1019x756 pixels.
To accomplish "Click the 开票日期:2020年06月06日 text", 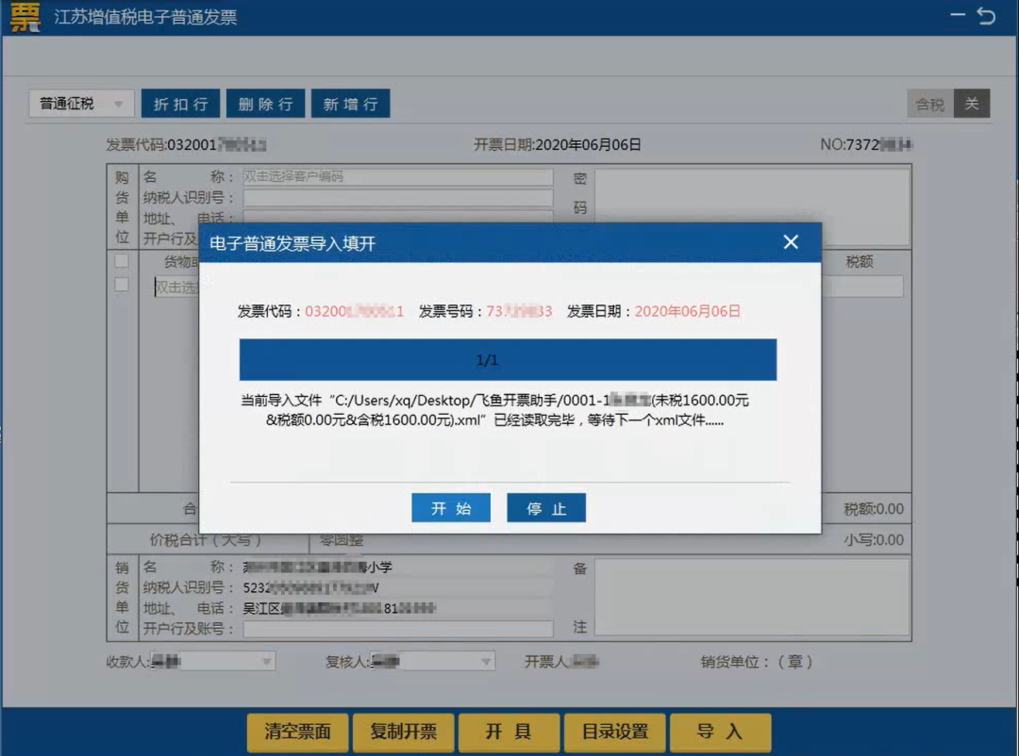I will 557,144.
